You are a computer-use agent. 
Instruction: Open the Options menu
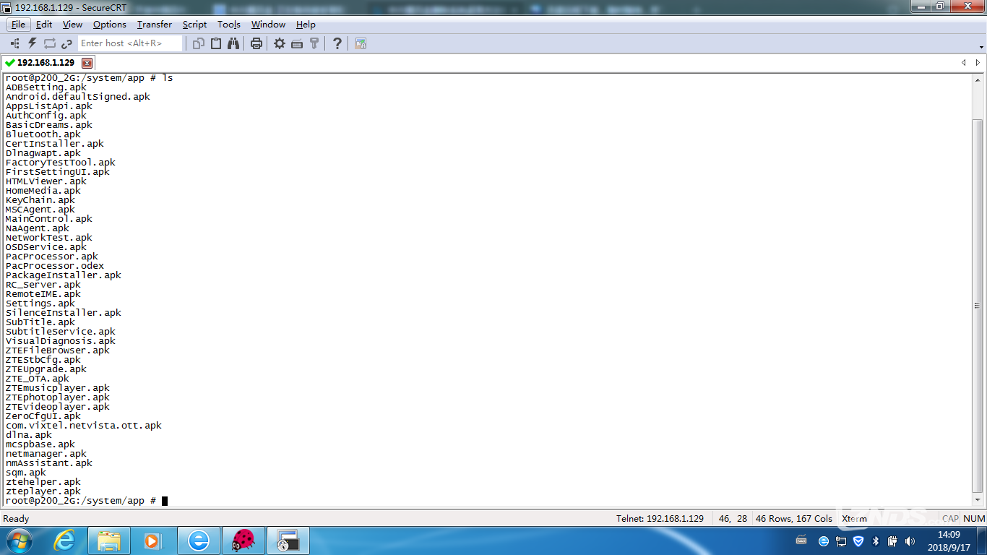coord(110,25)
